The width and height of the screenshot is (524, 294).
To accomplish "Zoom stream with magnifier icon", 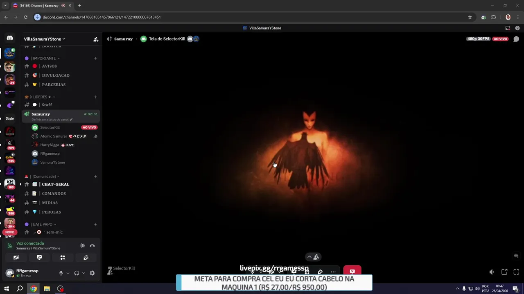I will tap(516, 256).
